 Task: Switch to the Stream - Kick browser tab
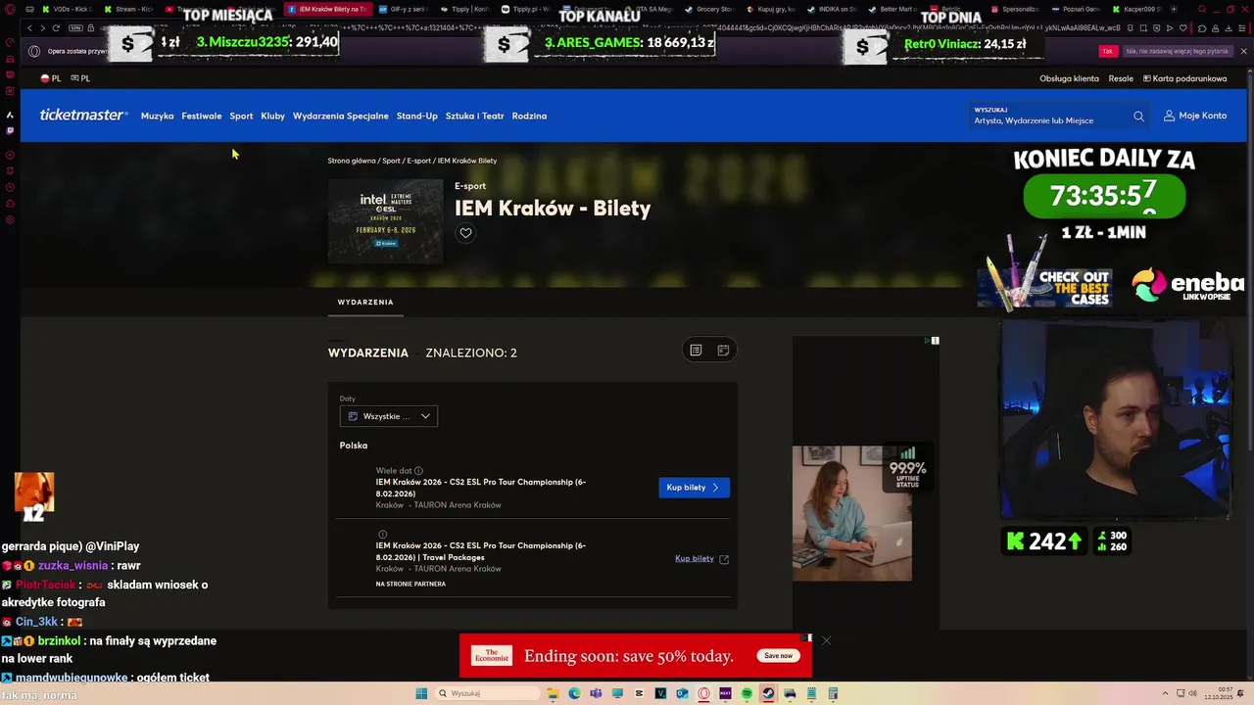click(127, 9)
